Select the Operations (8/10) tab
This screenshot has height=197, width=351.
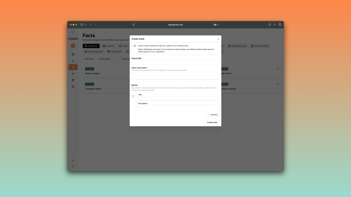(x=260, y=46)
